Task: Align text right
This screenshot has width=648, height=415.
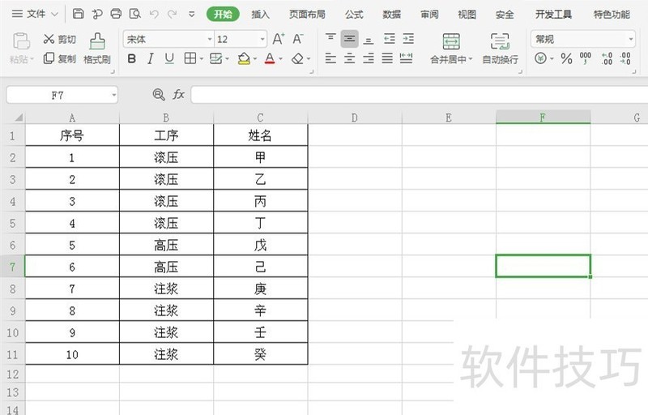Action: click(369, 58)
